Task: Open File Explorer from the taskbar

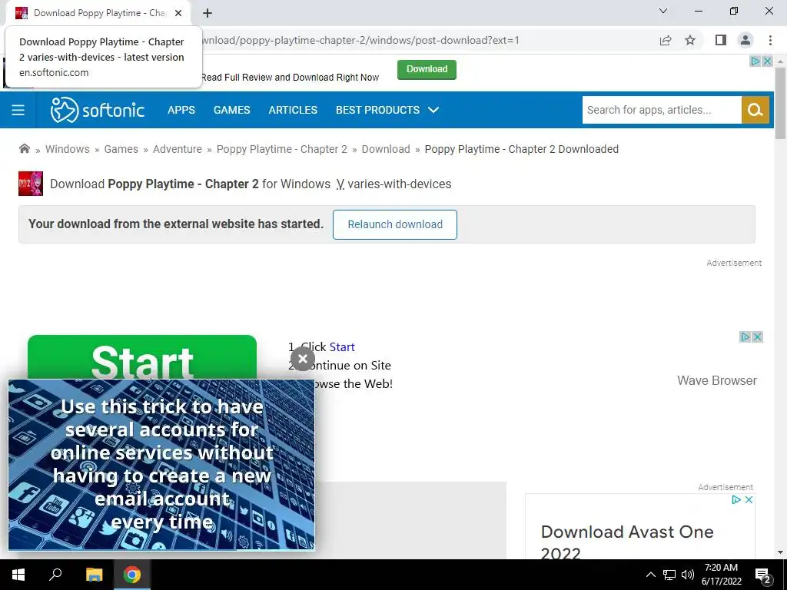Action: tap(94, 575)
